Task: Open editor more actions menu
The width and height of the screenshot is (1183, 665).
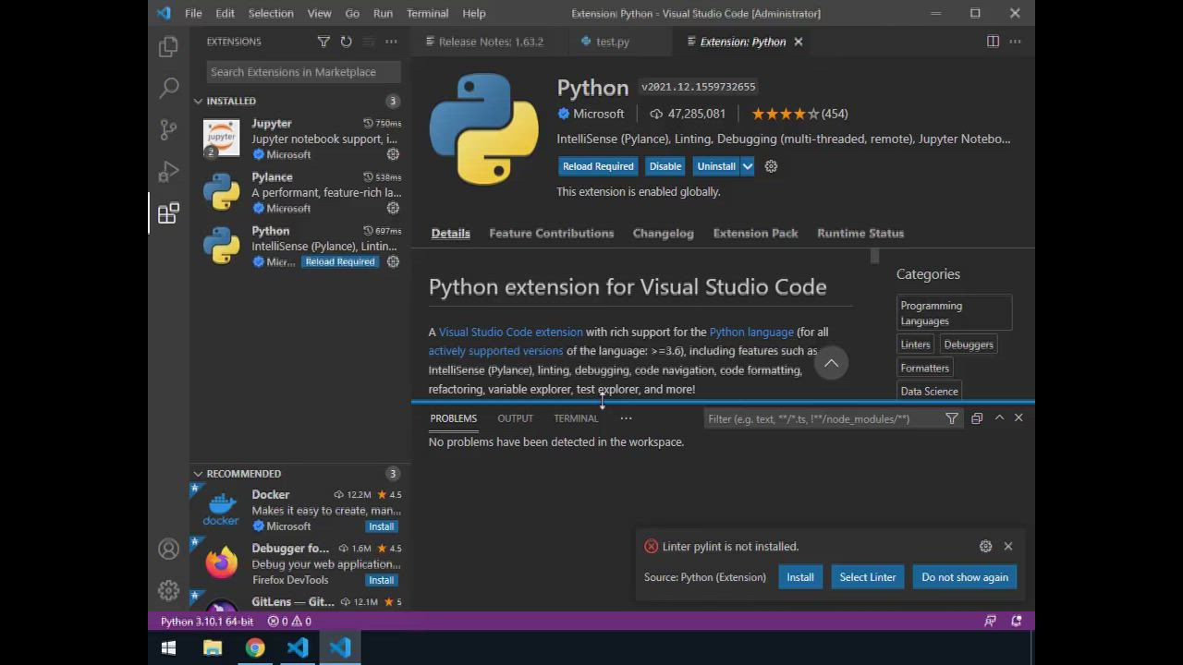Action: click(x=1015, y=42)
